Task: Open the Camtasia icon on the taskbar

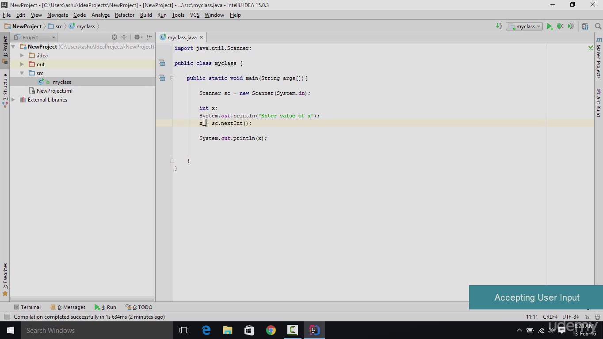Action: coord(293,330)
